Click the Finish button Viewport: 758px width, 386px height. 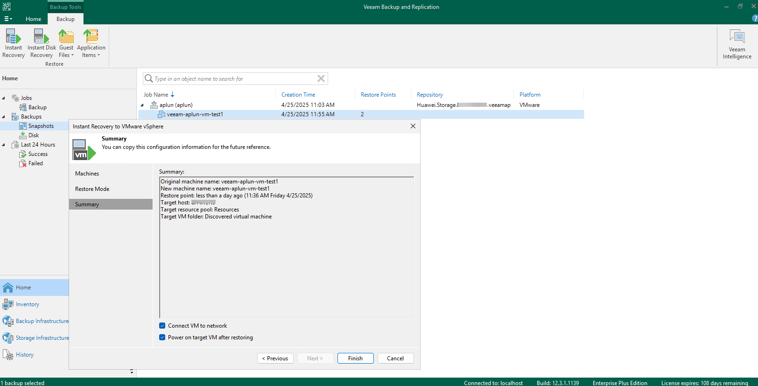tap(355, 358)
